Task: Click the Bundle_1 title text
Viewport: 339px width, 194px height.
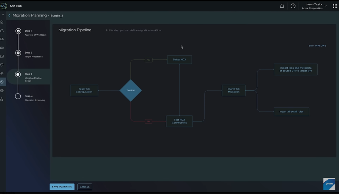Action: point(57,16)
